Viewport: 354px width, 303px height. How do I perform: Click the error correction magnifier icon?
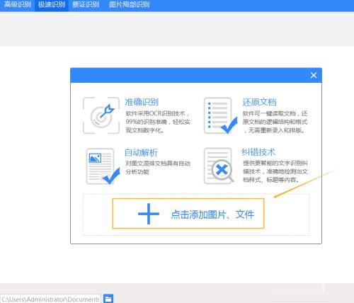click(219, 166)
